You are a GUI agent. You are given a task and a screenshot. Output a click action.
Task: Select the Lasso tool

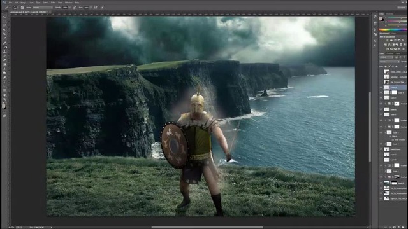pyautogui.click(x=4, y=25)
